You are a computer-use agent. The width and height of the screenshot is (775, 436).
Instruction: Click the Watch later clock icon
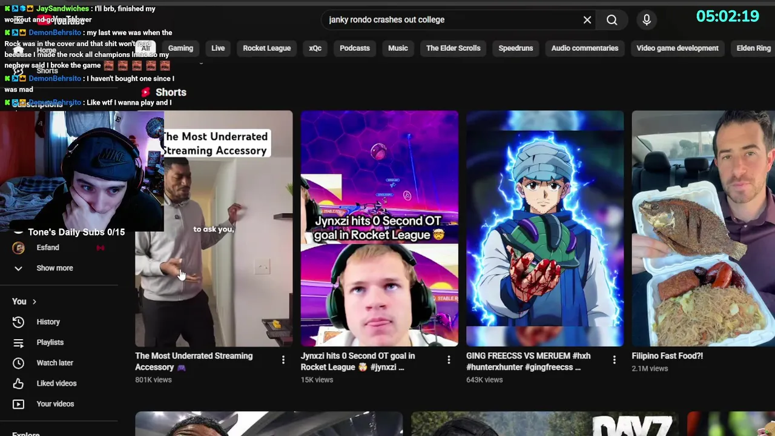[18, 363]
